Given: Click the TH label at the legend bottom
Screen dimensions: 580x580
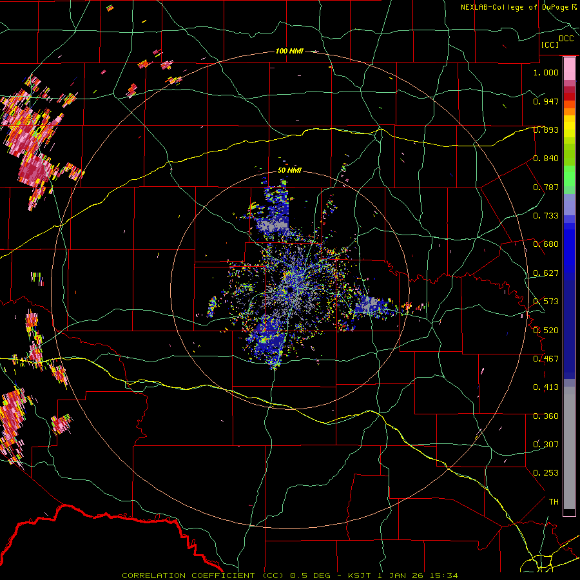Looking at the screenshot, I should pos(554,502).
